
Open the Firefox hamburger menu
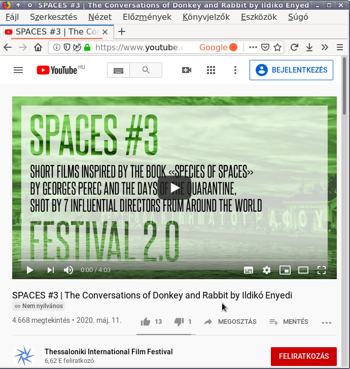(x=340, y=47)
